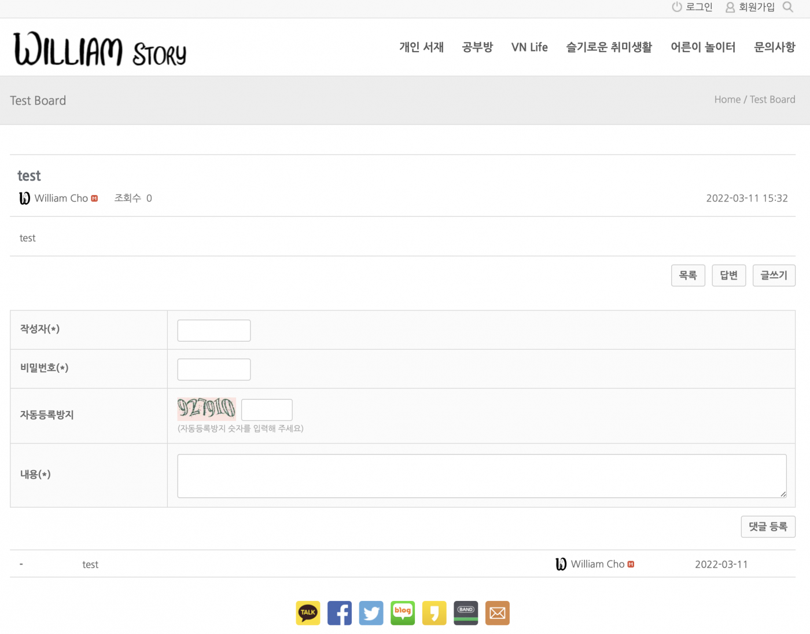Open VN Life menu
Screen dimensions: 810x634
(x=529, y=47)
